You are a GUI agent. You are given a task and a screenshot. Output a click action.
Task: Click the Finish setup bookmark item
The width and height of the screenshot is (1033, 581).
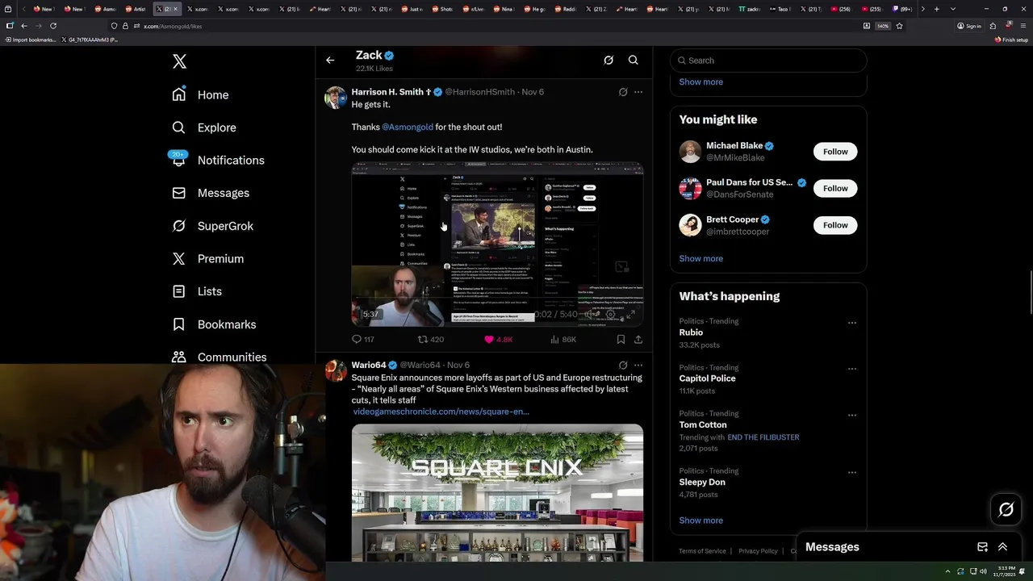tap(1011, 40)
